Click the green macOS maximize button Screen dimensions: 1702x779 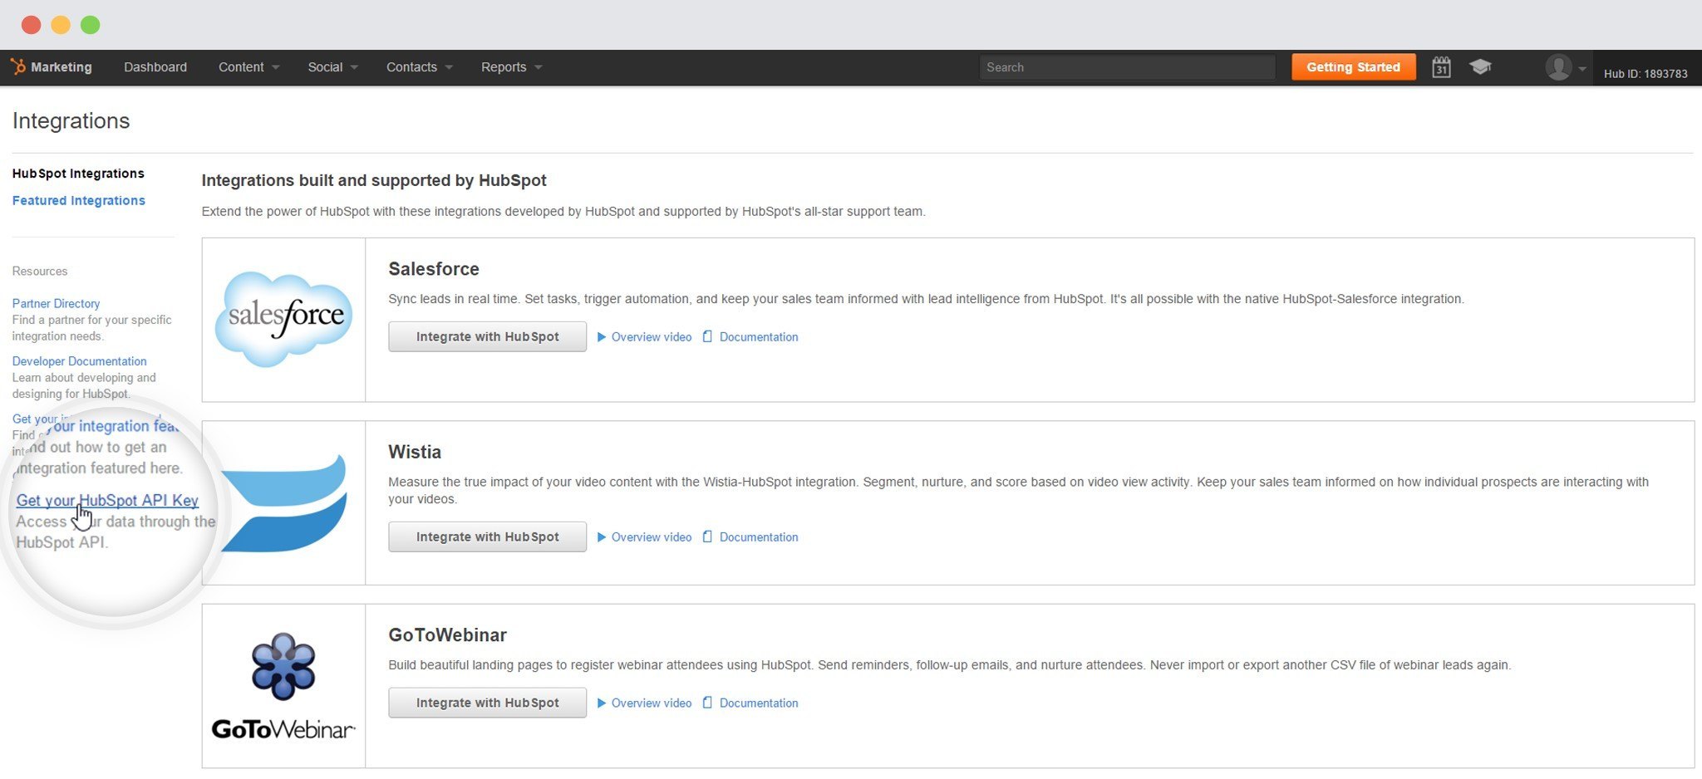[x=91, y=25]
